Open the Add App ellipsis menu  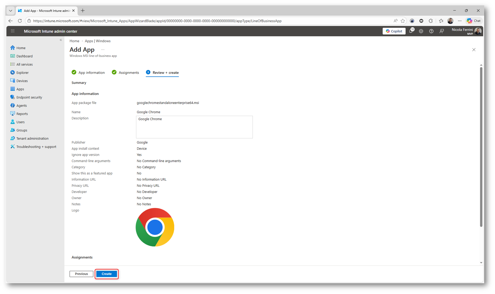(103, 50)
